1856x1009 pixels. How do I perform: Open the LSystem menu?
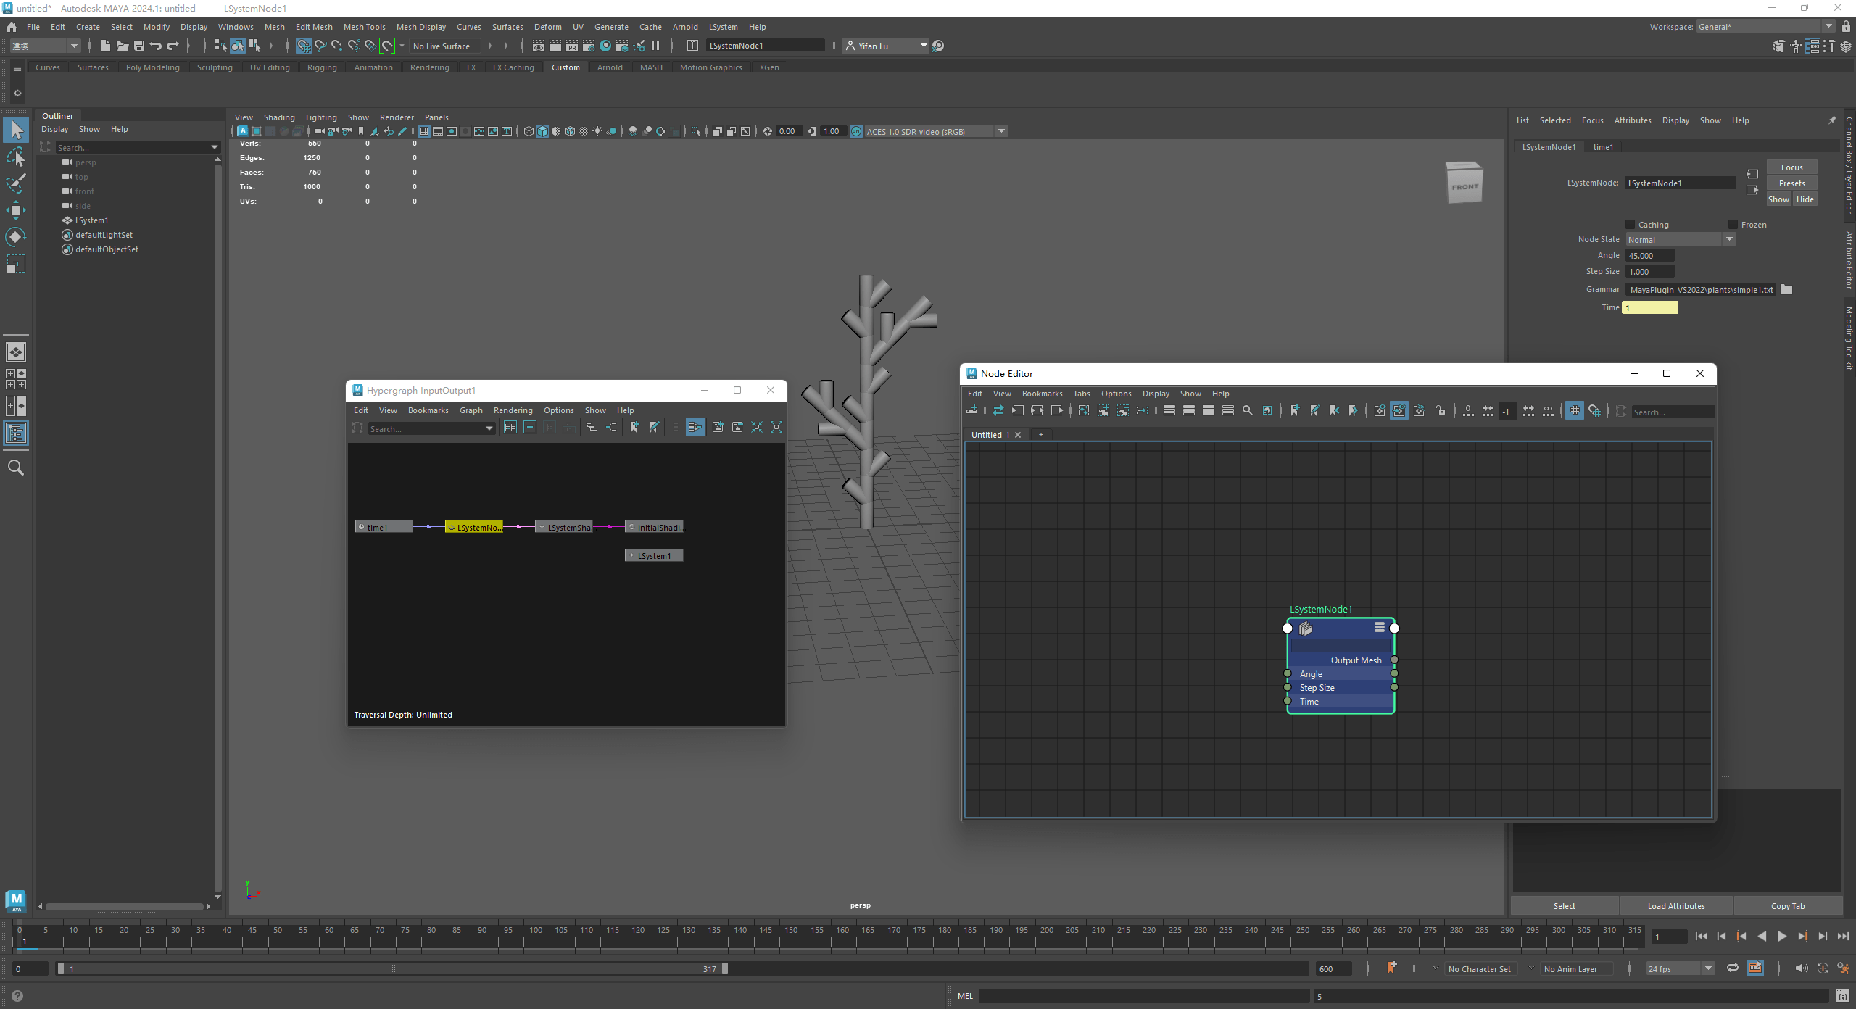[723, 27]
